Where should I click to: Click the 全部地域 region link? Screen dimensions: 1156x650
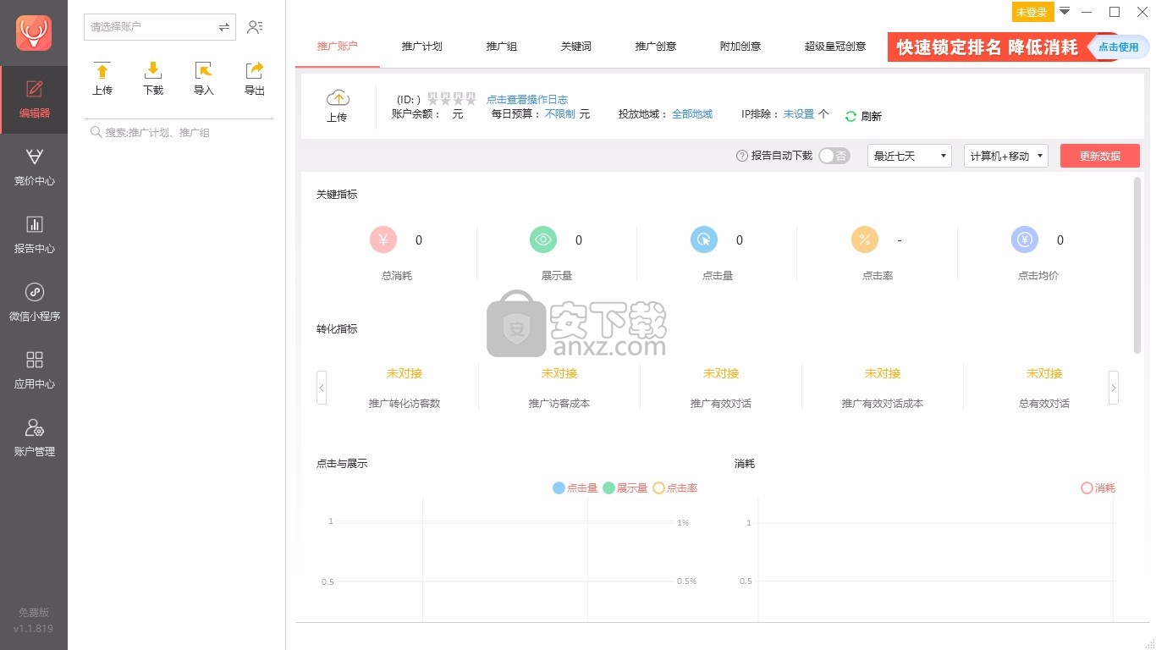click(692, 114)
